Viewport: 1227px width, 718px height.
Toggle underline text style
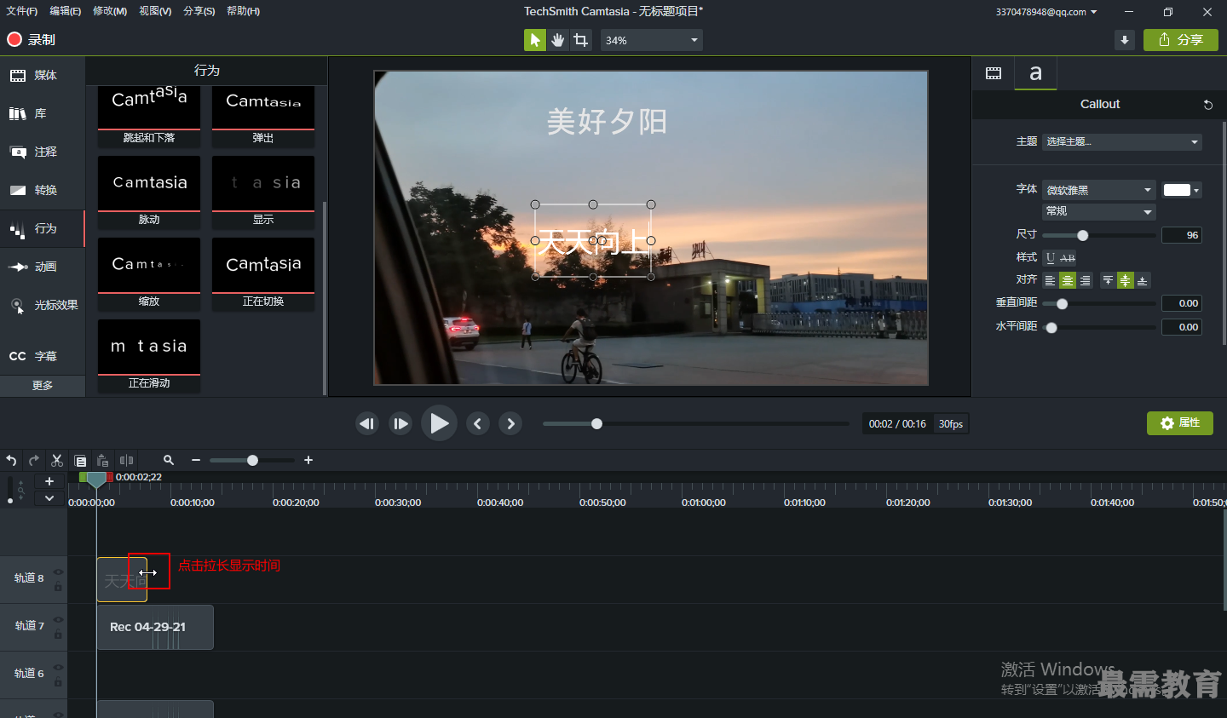(x=1051, y=258)
